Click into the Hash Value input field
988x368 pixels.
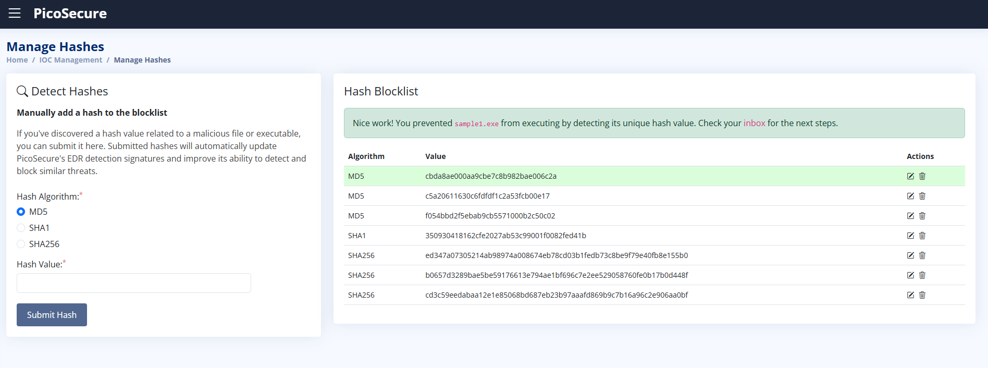point(134,283)
